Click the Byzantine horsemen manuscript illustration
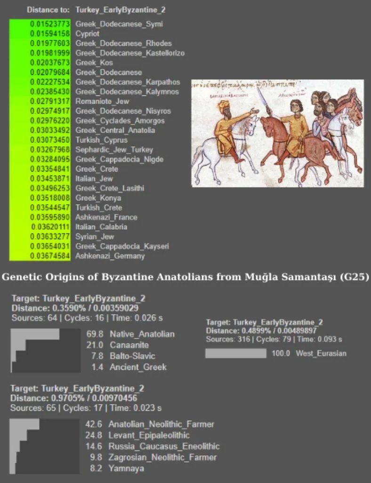 (x=278, y=133)
